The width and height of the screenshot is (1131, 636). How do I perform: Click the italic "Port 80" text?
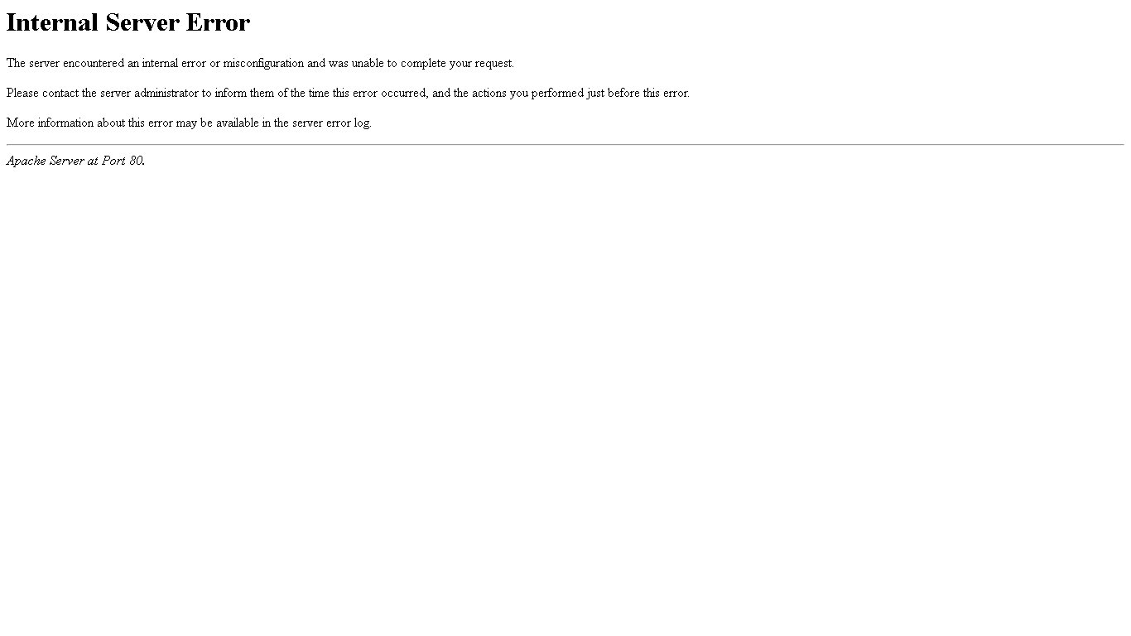122,161
